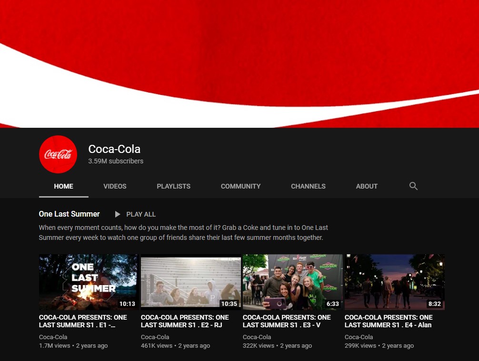Click the 6:33 duration badge
This screenshot has width=479, height=361.
(x=333, y=304)
